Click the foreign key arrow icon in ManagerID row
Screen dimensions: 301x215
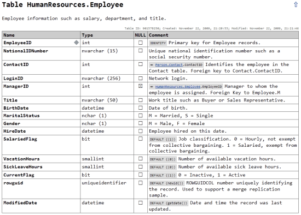point(152,87)
